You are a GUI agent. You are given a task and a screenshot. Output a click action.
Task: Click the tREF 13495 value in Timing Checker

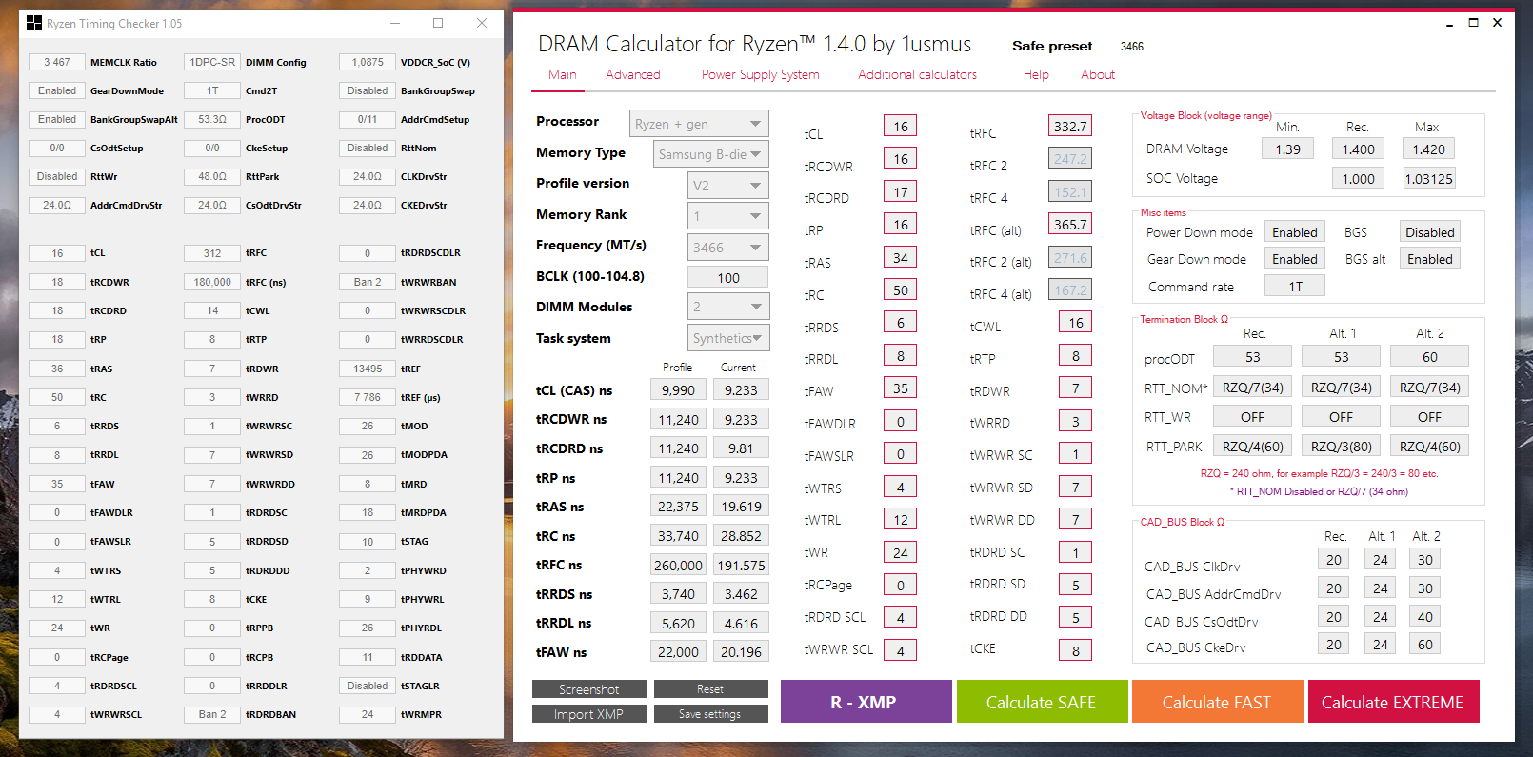[368, 369]
